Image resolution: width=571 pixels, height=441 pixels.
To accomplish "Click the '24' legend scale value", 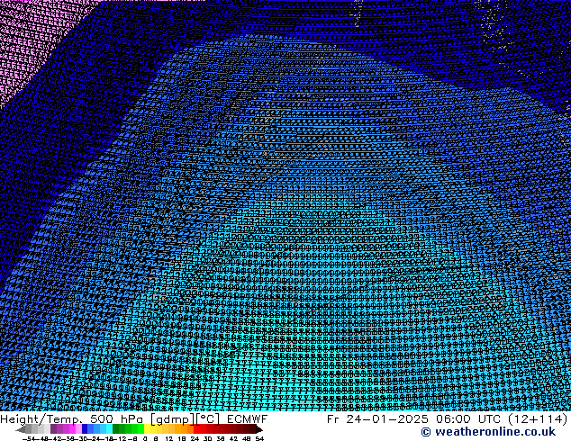I will pyautogui.click(x=195, y=439).
